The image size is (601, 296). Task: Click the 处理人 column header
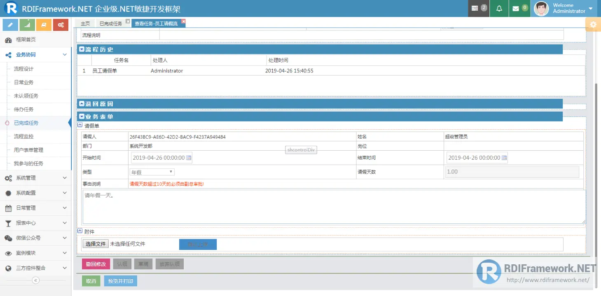[208, 60]
